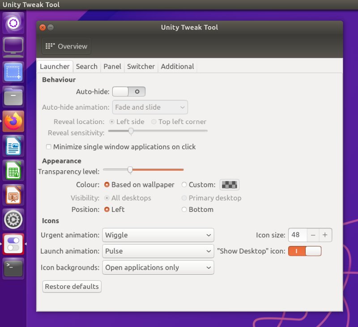Screen dimensions: 358x327
Task: Switch to the Switcher tab
Action: (141, 66)
